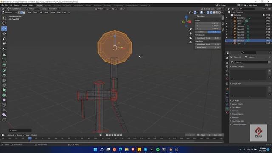Switch to wireframe viewport shading
272x153 pixels.
tap(211, 12)
